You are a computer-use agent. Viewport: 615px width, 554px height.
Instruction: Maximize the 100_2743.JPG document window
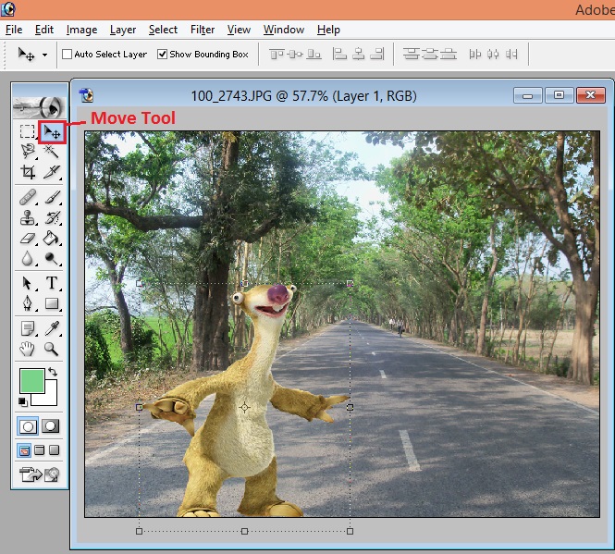click(x=559, y=95)
